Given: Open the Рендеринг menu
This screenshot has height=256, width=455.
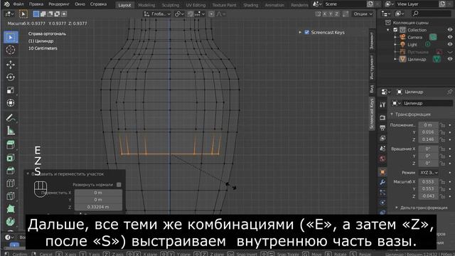Looking at the screenshot, I should 59,4.
